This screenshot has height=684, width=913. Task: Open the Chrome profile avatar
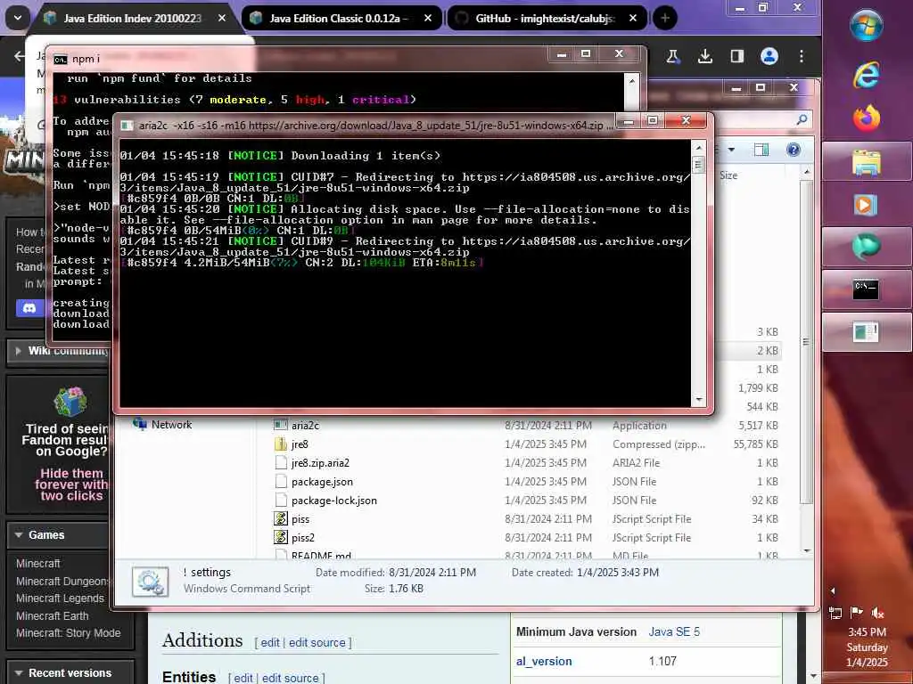tap(769, 56)
